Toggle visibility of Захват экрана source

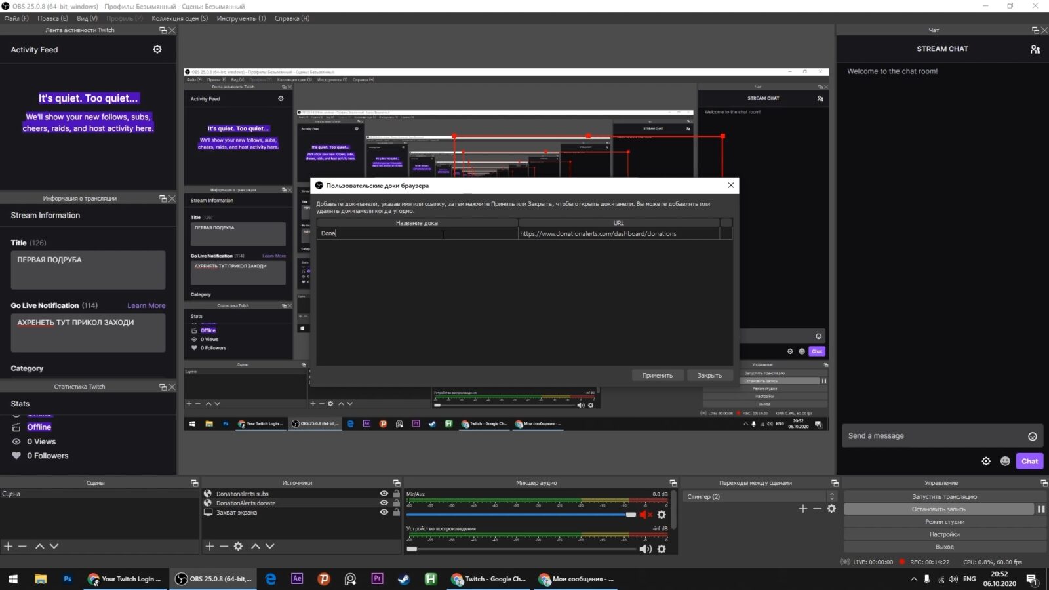tap(384, 512)
